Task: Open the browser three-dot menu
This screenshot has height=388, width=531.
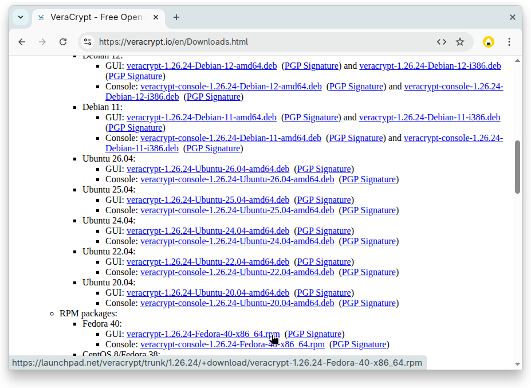Action: click(x=509, y=42)
